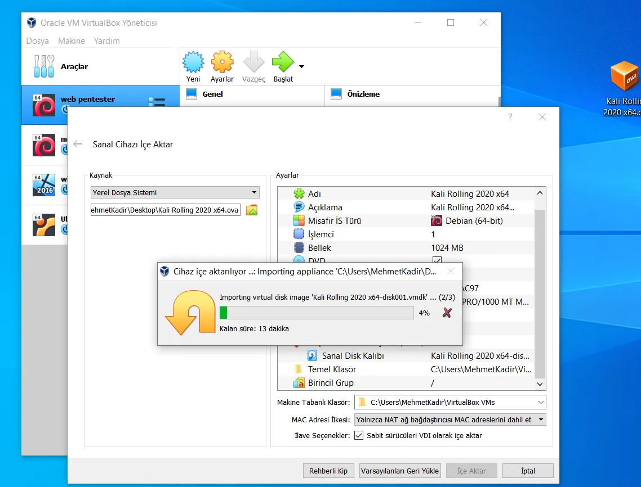Click the İşlemci processor icon
Viewport: 641px width, 487px height.
299,234
